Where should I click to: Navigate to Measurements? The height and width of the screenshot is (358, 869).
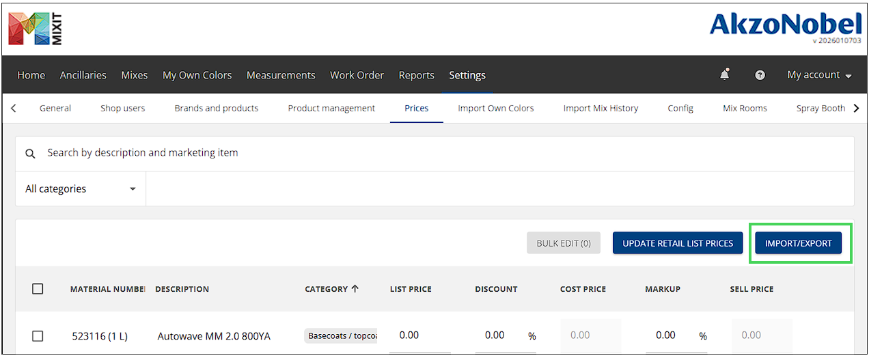(281, 75)
